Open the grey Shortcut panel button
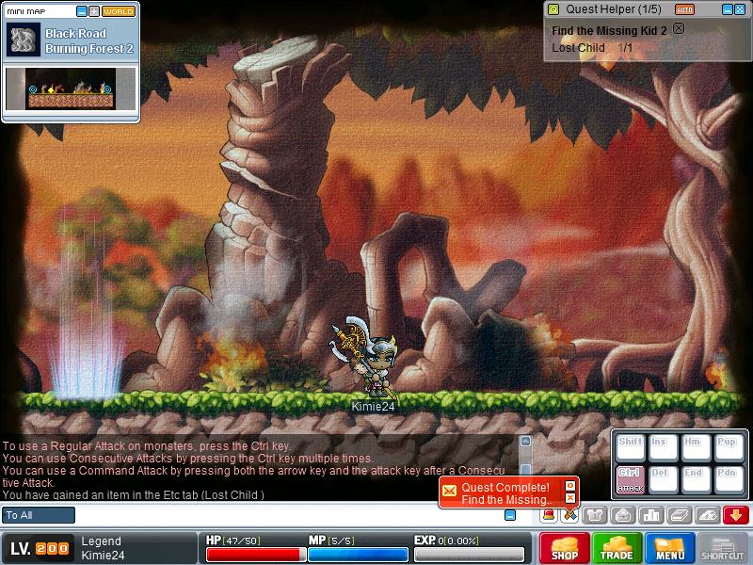Viewport: 753px width, 565px height. point(723,548)
